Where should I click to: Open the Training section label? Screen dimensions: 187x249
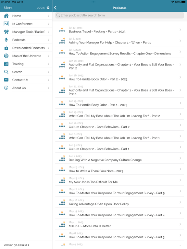click(x=18, y=64)
